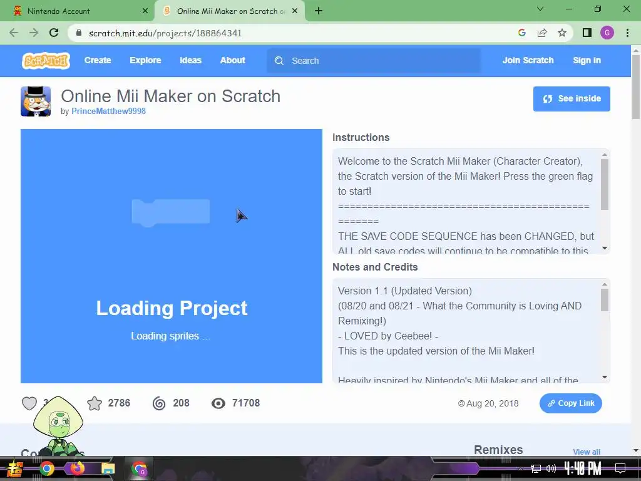Click Join Scratch
Screen dimensions: 641x481
point(528,60)
